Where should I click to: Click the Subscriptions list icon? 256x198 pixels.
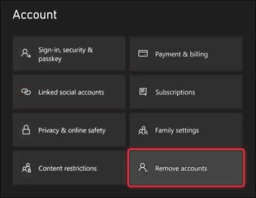click(143, 92)
